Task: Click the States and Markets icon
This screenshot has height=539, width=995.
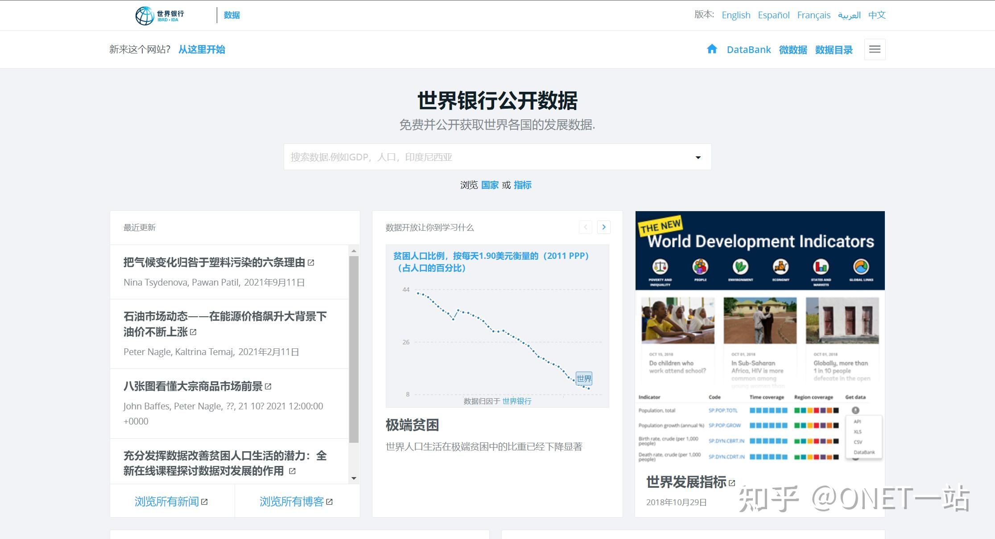Action: (821, 266)
